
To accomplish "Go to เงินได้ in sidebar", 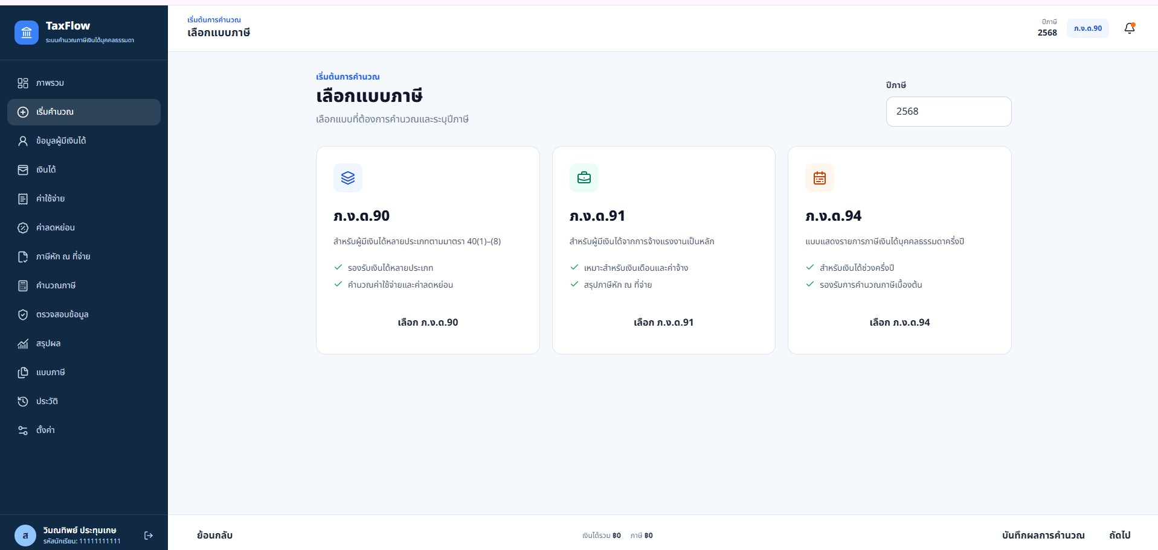I will pos(84,170).
